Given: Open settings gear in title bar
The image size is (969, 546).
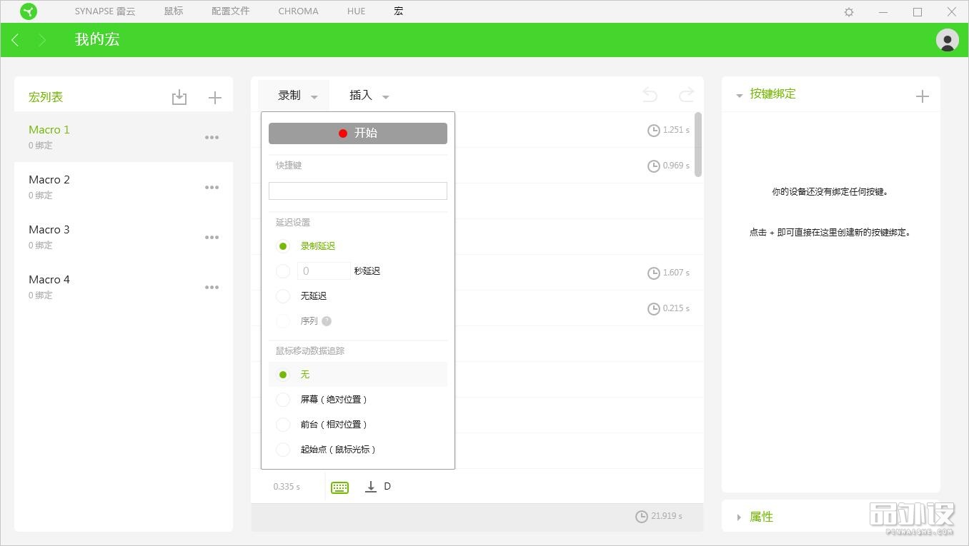Looking at the screenshot, I should [x=849, y=11].
